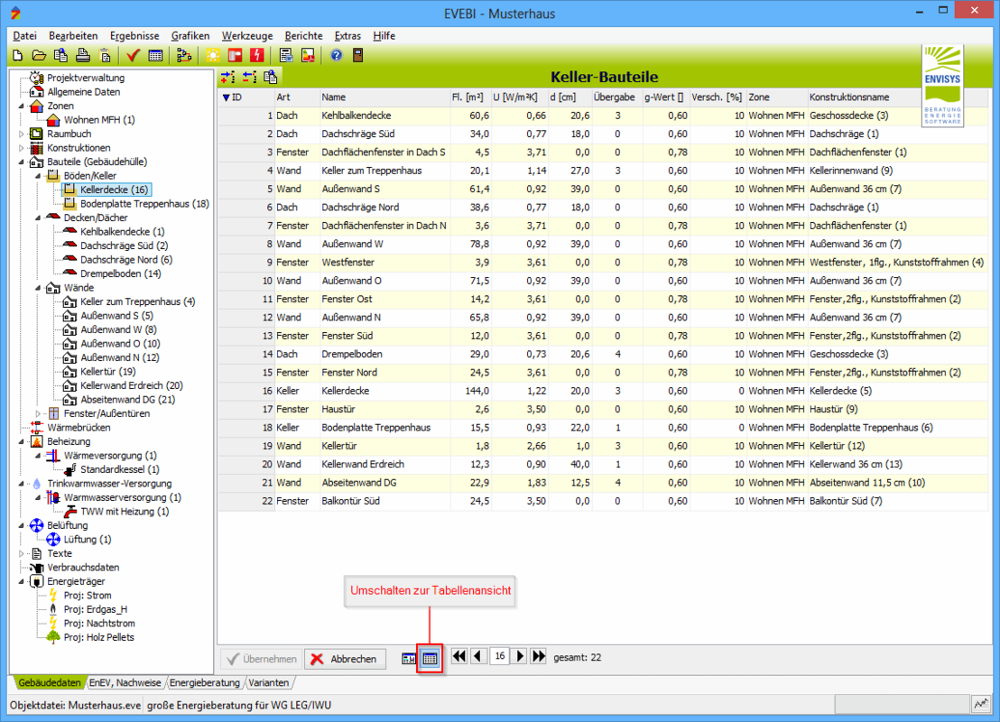Click the red checkmark toolbar icon
This screenshot has width=1000, height=722.
[x=134, y=55]
